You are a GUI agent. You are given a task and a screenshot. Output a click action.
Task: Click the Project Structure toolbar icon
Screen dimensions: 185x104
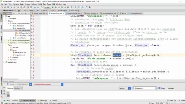(x=79, y=7)
